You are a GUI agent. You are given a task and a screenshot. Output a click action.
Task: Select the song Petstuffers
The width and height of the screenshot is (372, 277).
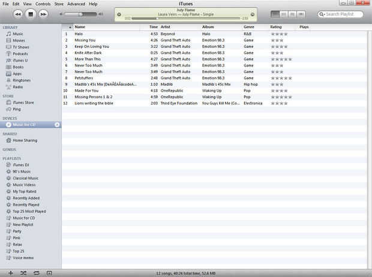(214, 78)
